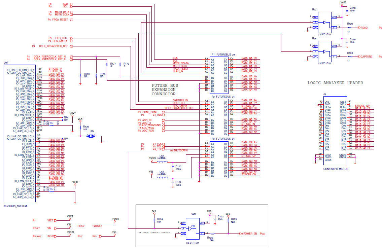384x249 pixels.
Task: Toggle the JP4 jumper element
Action: coord(91,136)
